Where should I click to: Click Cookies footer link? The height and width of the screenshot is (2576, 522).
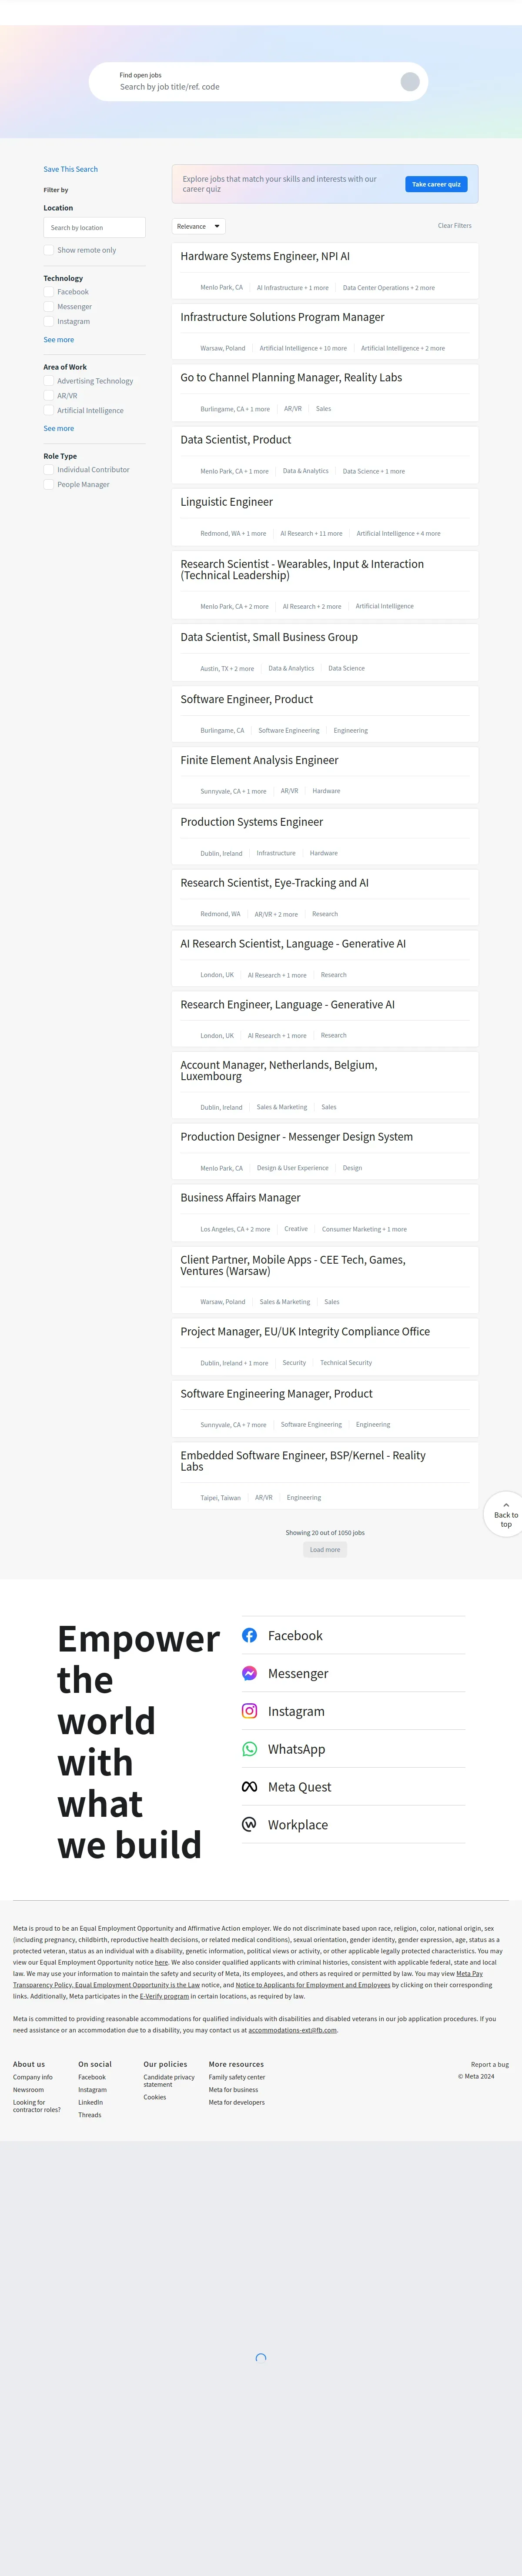155,2097
